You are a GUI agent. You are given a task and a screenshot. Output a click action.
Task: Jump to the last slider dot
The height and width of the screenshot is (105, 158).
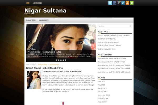(66, 60)
